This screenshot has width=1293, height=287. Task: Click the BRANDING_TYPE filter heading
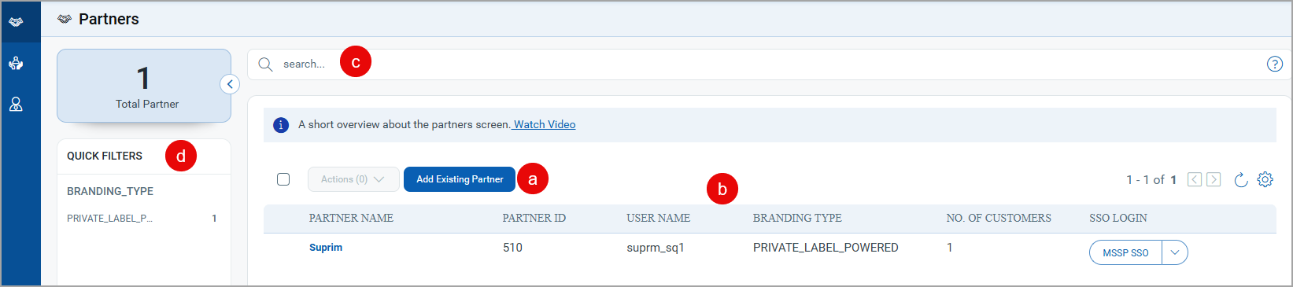click(x=110, y=191)
